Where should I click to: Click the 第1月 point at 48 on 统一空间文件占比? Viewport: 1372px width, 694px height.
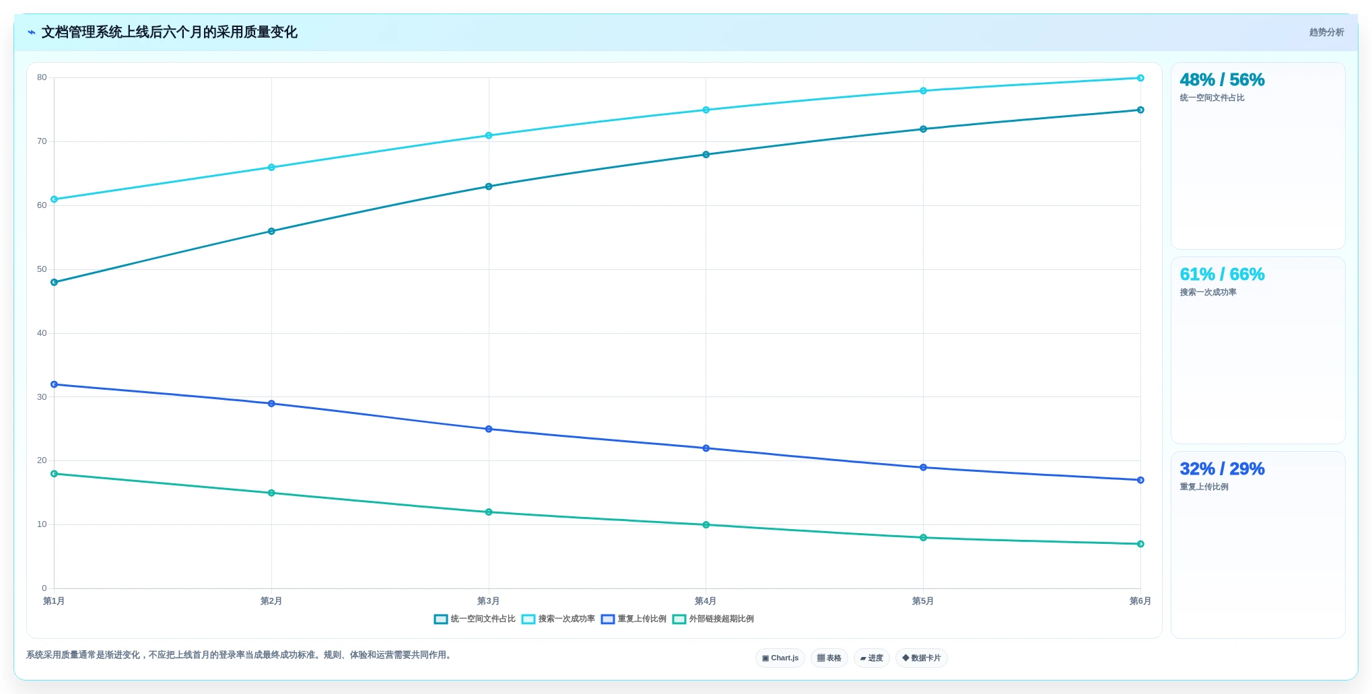55,283
